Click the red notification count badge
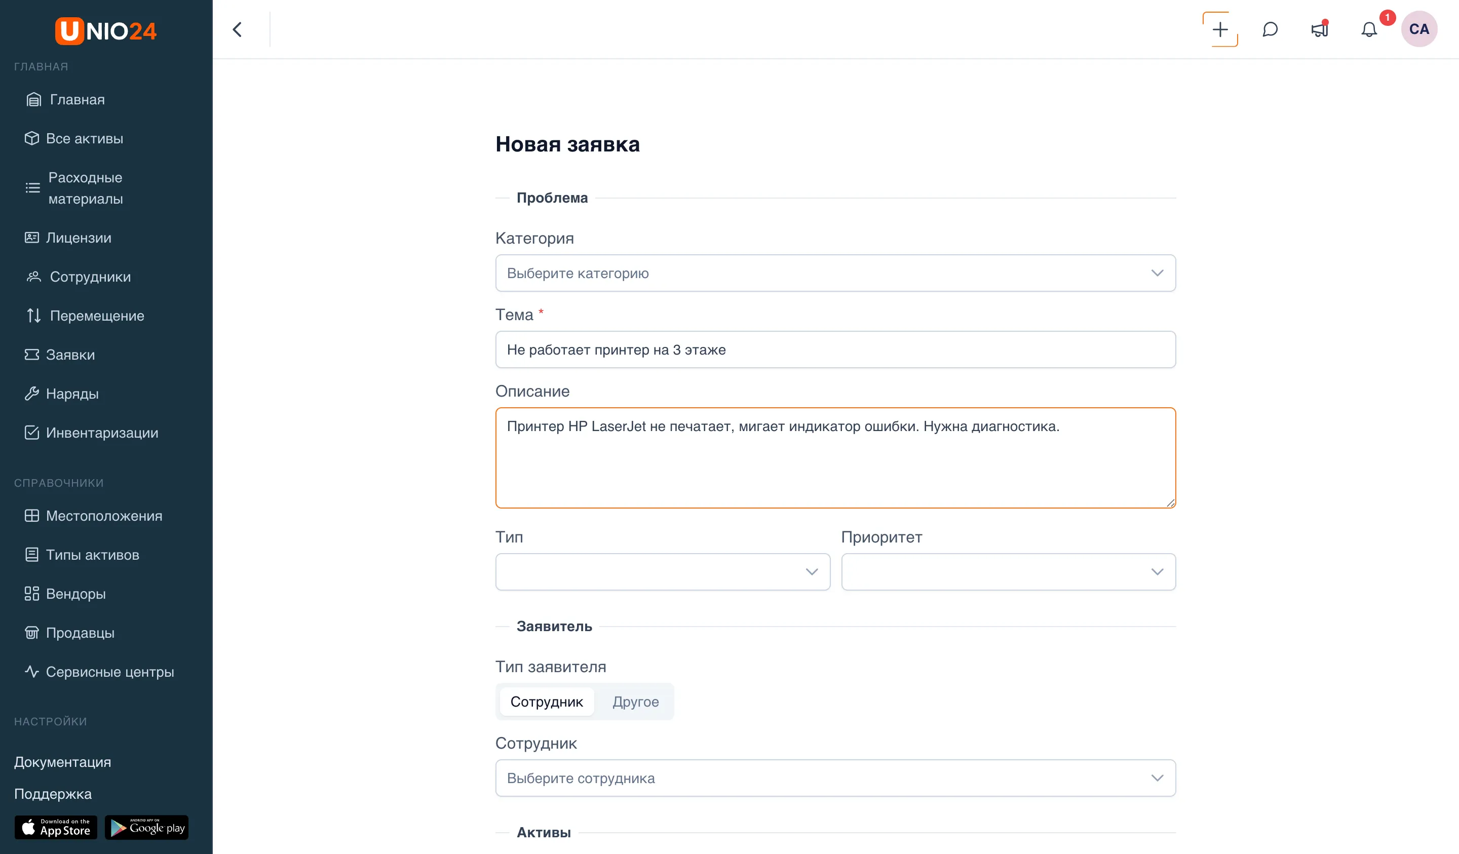The image size is (1459, 854). pyautogui.click(x=1387, y=18)
